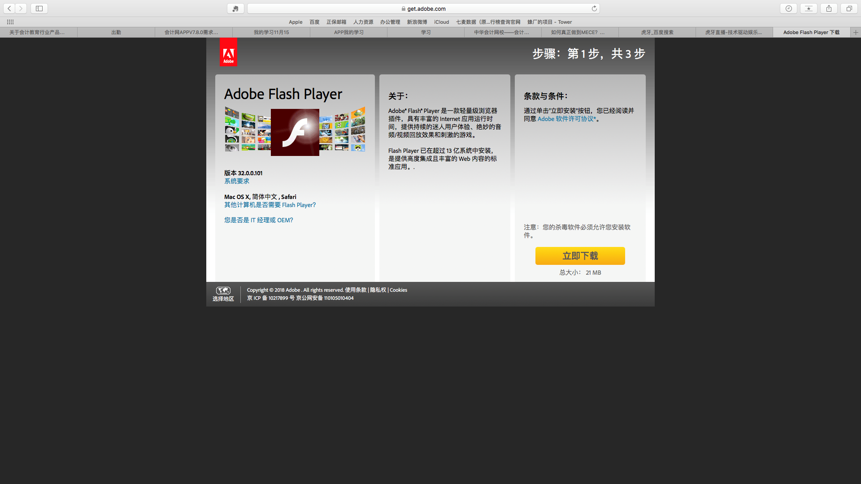The width and height of the screenshot is (861, 484).
Task: Switch to the 虎牙_百度搜索 tab
Action: click(x=657, y=32)
